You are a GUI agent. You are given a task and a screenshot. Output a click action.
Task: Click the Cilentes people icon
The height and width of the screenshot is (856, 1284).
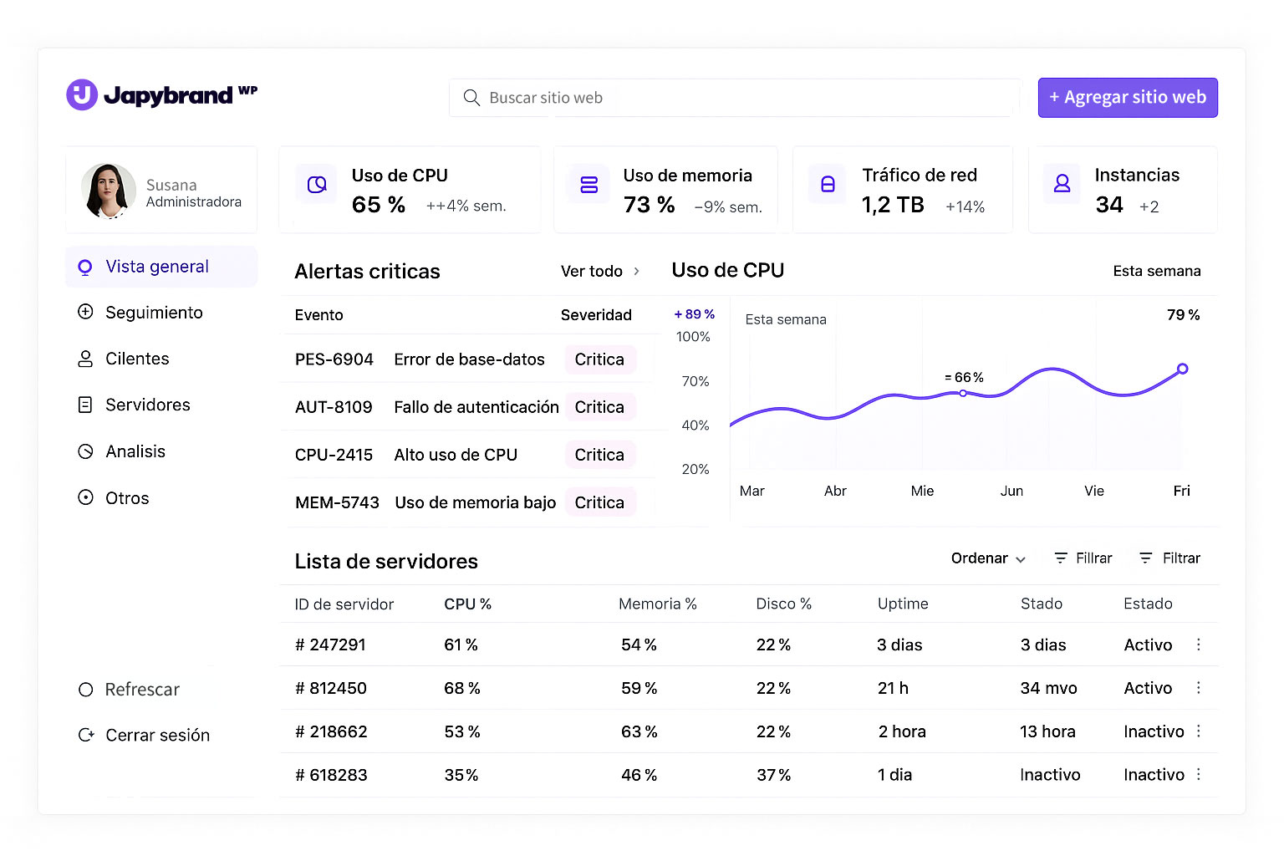(x=85, y=358)
